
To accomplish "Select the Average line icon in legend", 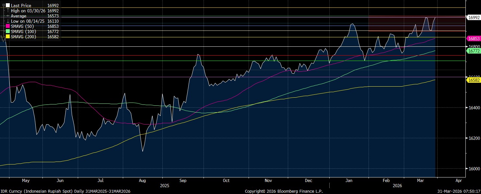I will tap(8, 16).
